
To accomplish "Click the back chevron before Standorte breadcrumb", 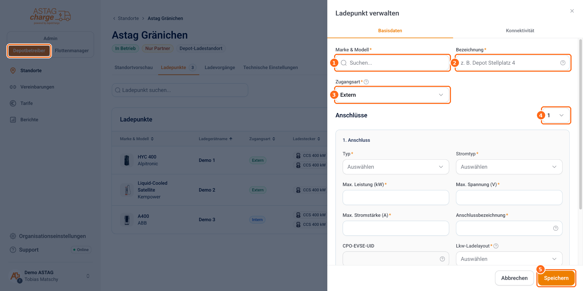I will pos(114,18).
